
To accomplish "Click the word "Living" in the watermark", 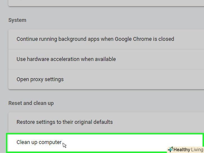I will [197, 150].
